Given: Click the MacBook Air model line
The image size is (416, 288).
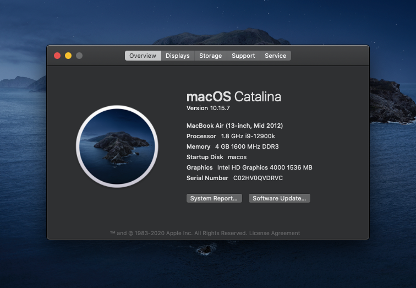Looking at the screenshot, I should [234, 126].
